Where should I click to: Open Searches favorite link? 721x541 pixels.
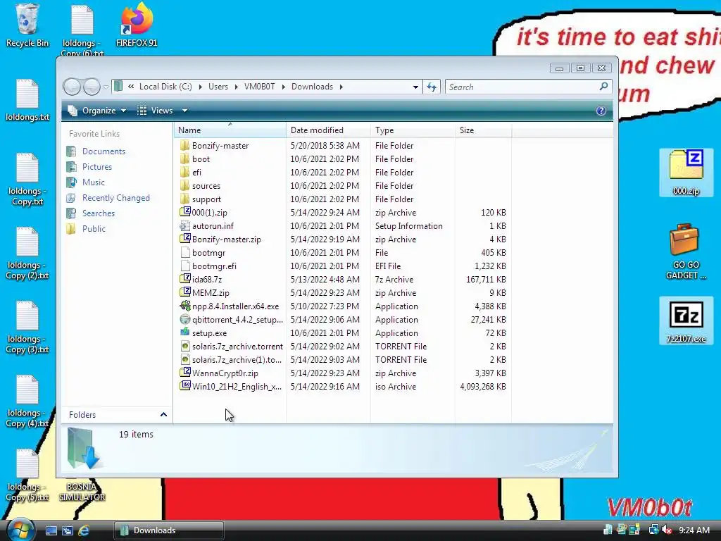click(99, 213)
